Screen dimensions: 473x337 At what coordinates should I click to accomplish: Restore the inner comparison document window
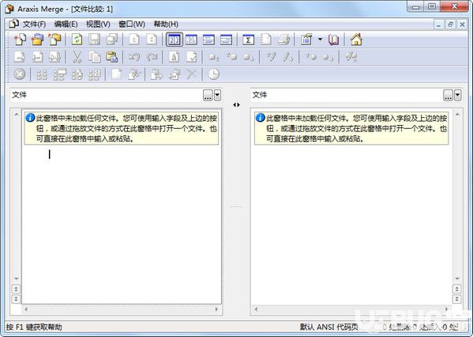(450, 25)
